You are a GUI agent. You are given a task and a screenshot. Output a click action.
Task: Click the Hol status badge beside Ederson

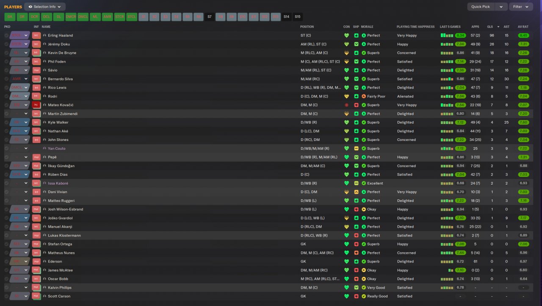36,262
